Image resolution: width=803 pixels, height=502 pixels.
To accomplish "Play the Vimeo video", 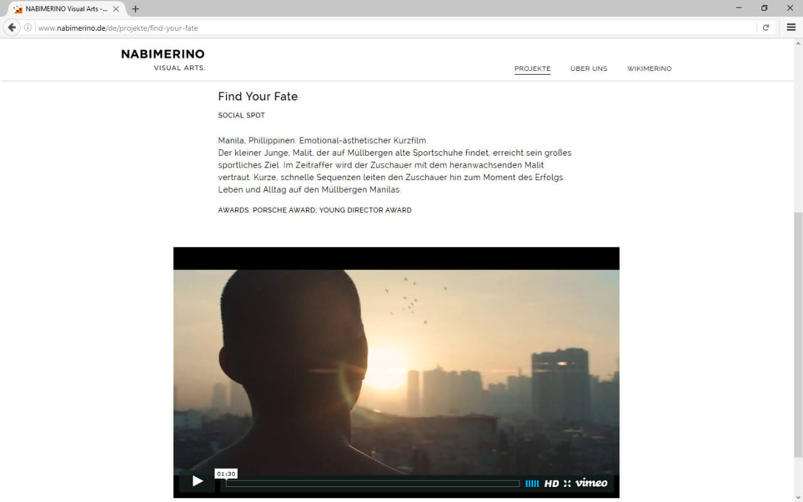I will [x=197, y=481].
